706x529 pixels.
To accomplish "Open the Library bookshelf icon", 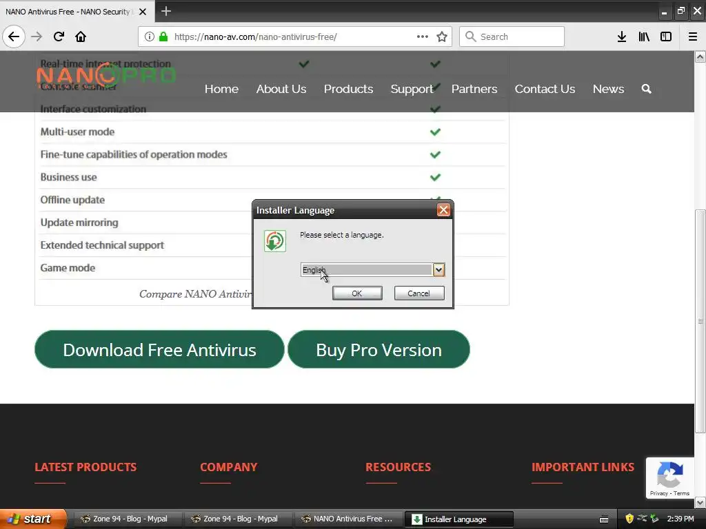I will click(x=644, y=37).
